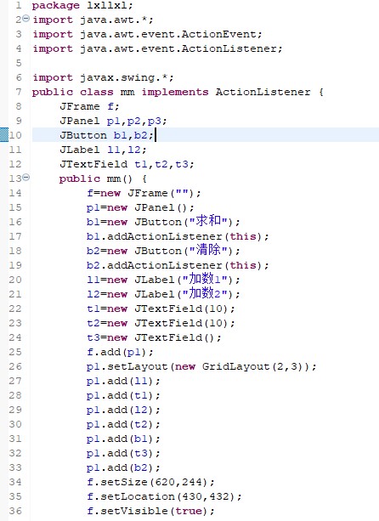The image size is (379, 521).
Task: Click 't2=new JTextField(10);' statement
Action: [x=161, y=323]
